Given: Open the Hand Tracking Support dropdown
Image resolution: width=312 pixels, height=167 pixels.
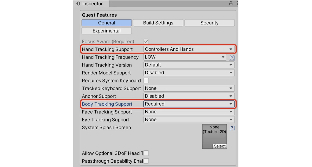Looking at the screenshot, I should pos(189,49).
